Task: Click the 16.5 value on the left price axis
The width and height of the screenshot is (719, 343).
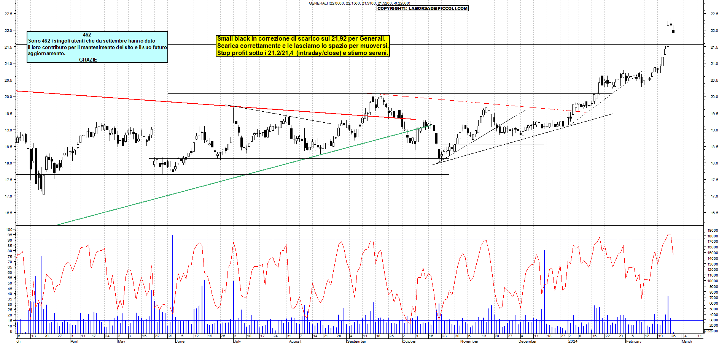Action: click(8, 213)
